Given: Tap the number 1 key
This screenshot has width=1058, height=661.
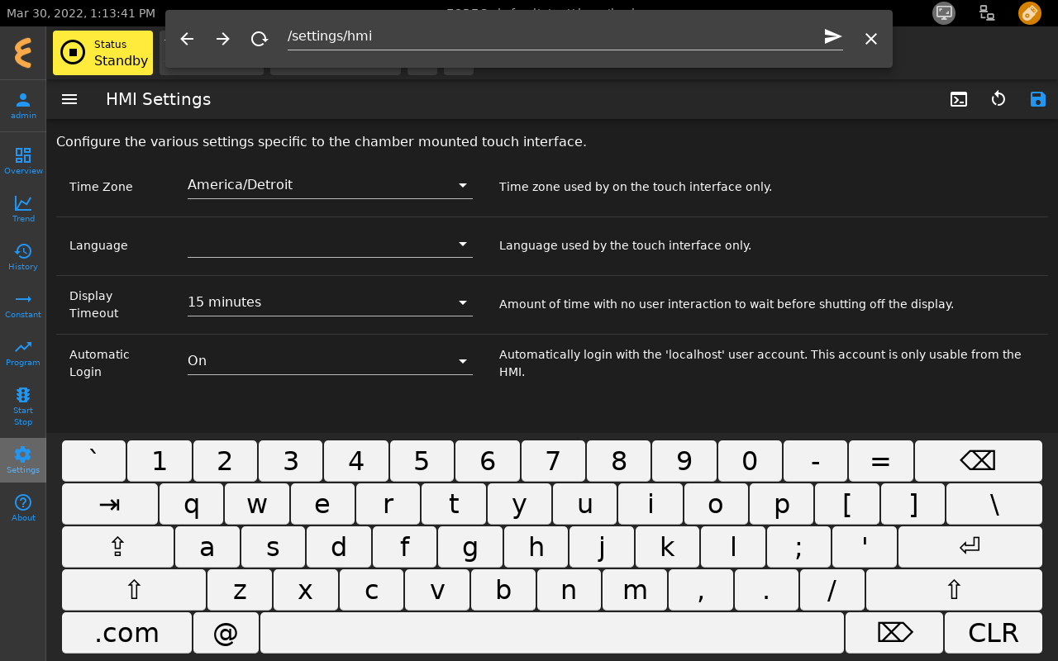Looking at the screenshot, I should [160, 461].
